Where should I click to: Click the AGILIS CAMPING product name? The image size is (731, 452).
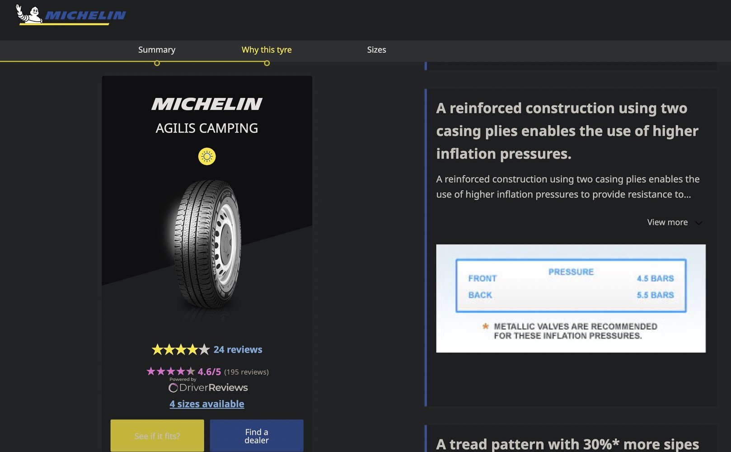pyautogui.click(x=207, y=128)
